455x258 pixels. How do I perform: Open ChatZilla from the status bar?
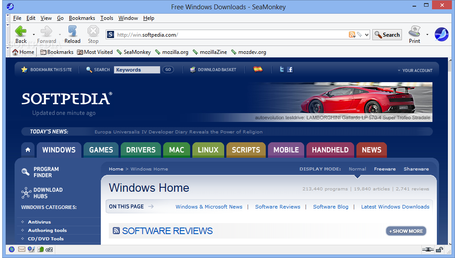50,249
